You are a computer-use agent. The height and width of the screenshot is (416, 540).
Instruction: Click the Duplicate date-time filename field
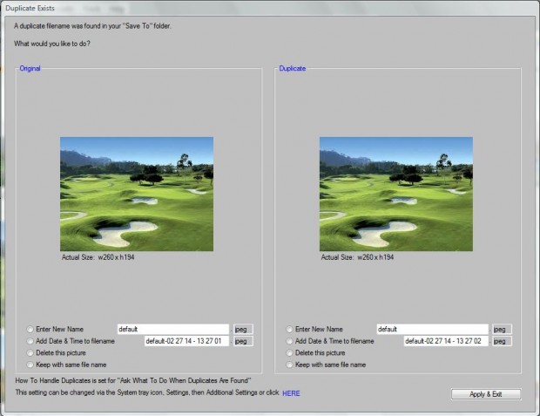click(x=445, y=341)
